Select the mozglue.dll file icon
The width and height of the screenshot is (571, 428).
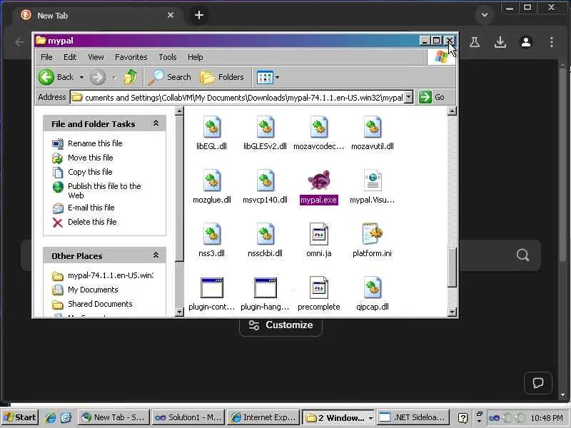click(x=211, y=180)
